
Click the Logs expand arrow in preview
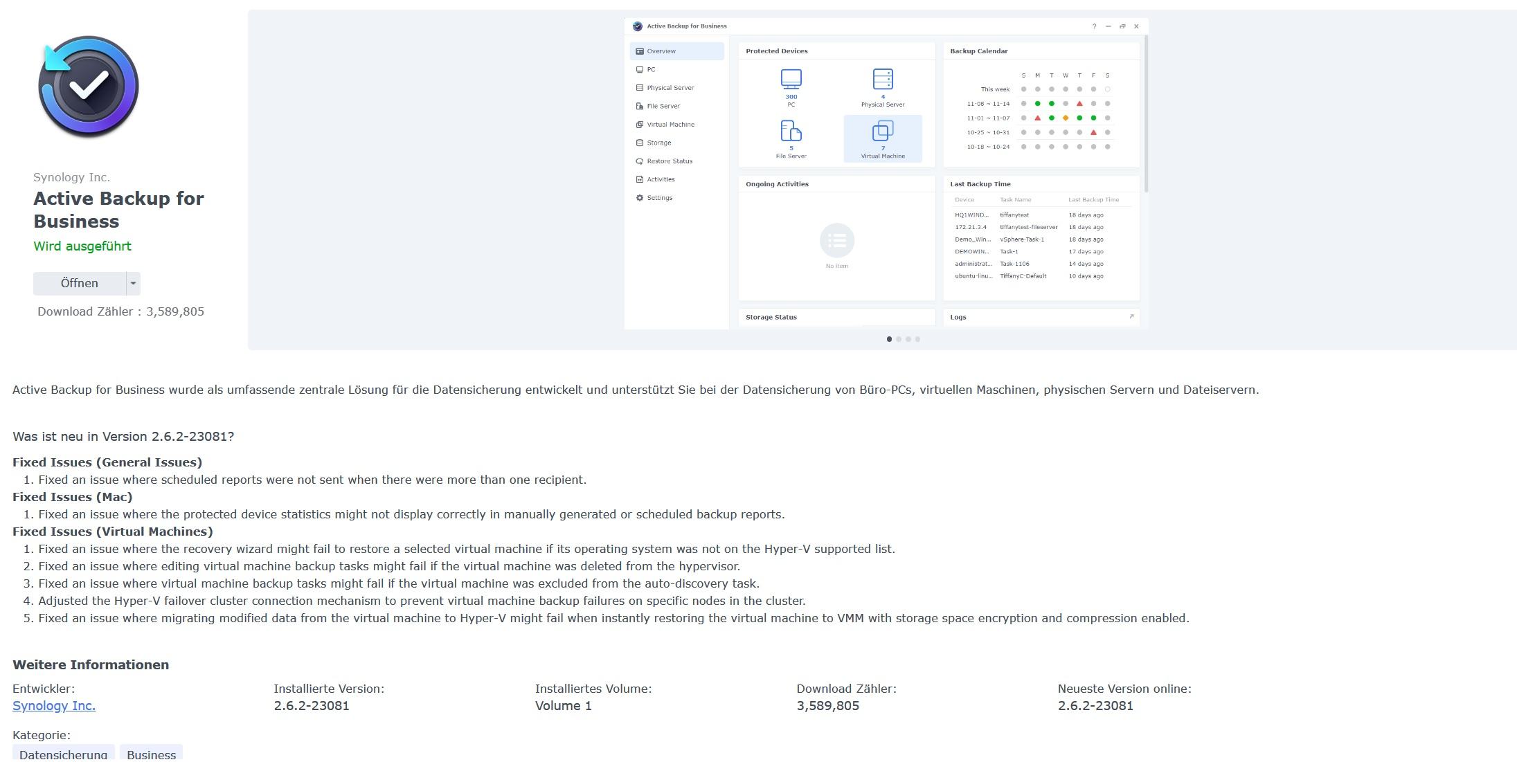1131,316
